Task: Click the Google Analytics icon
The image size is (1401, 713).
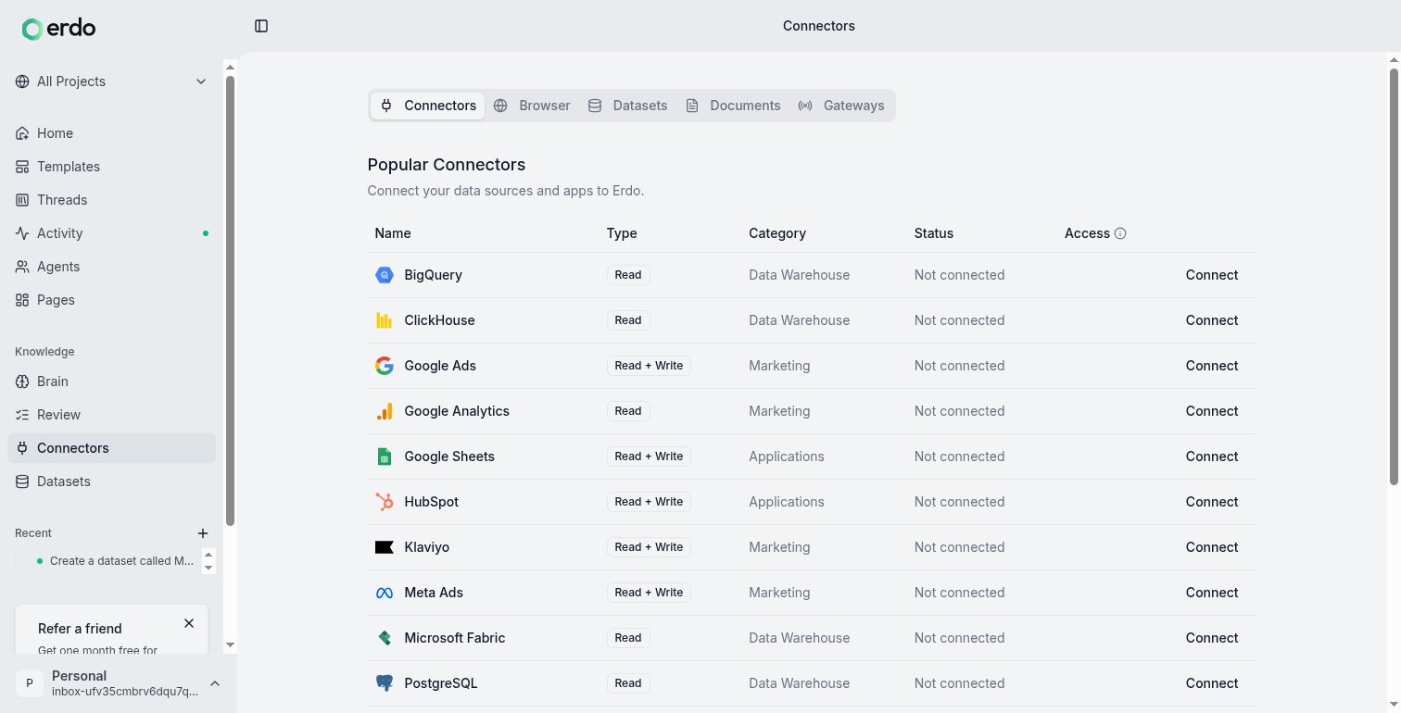Action: coord(385,411)
